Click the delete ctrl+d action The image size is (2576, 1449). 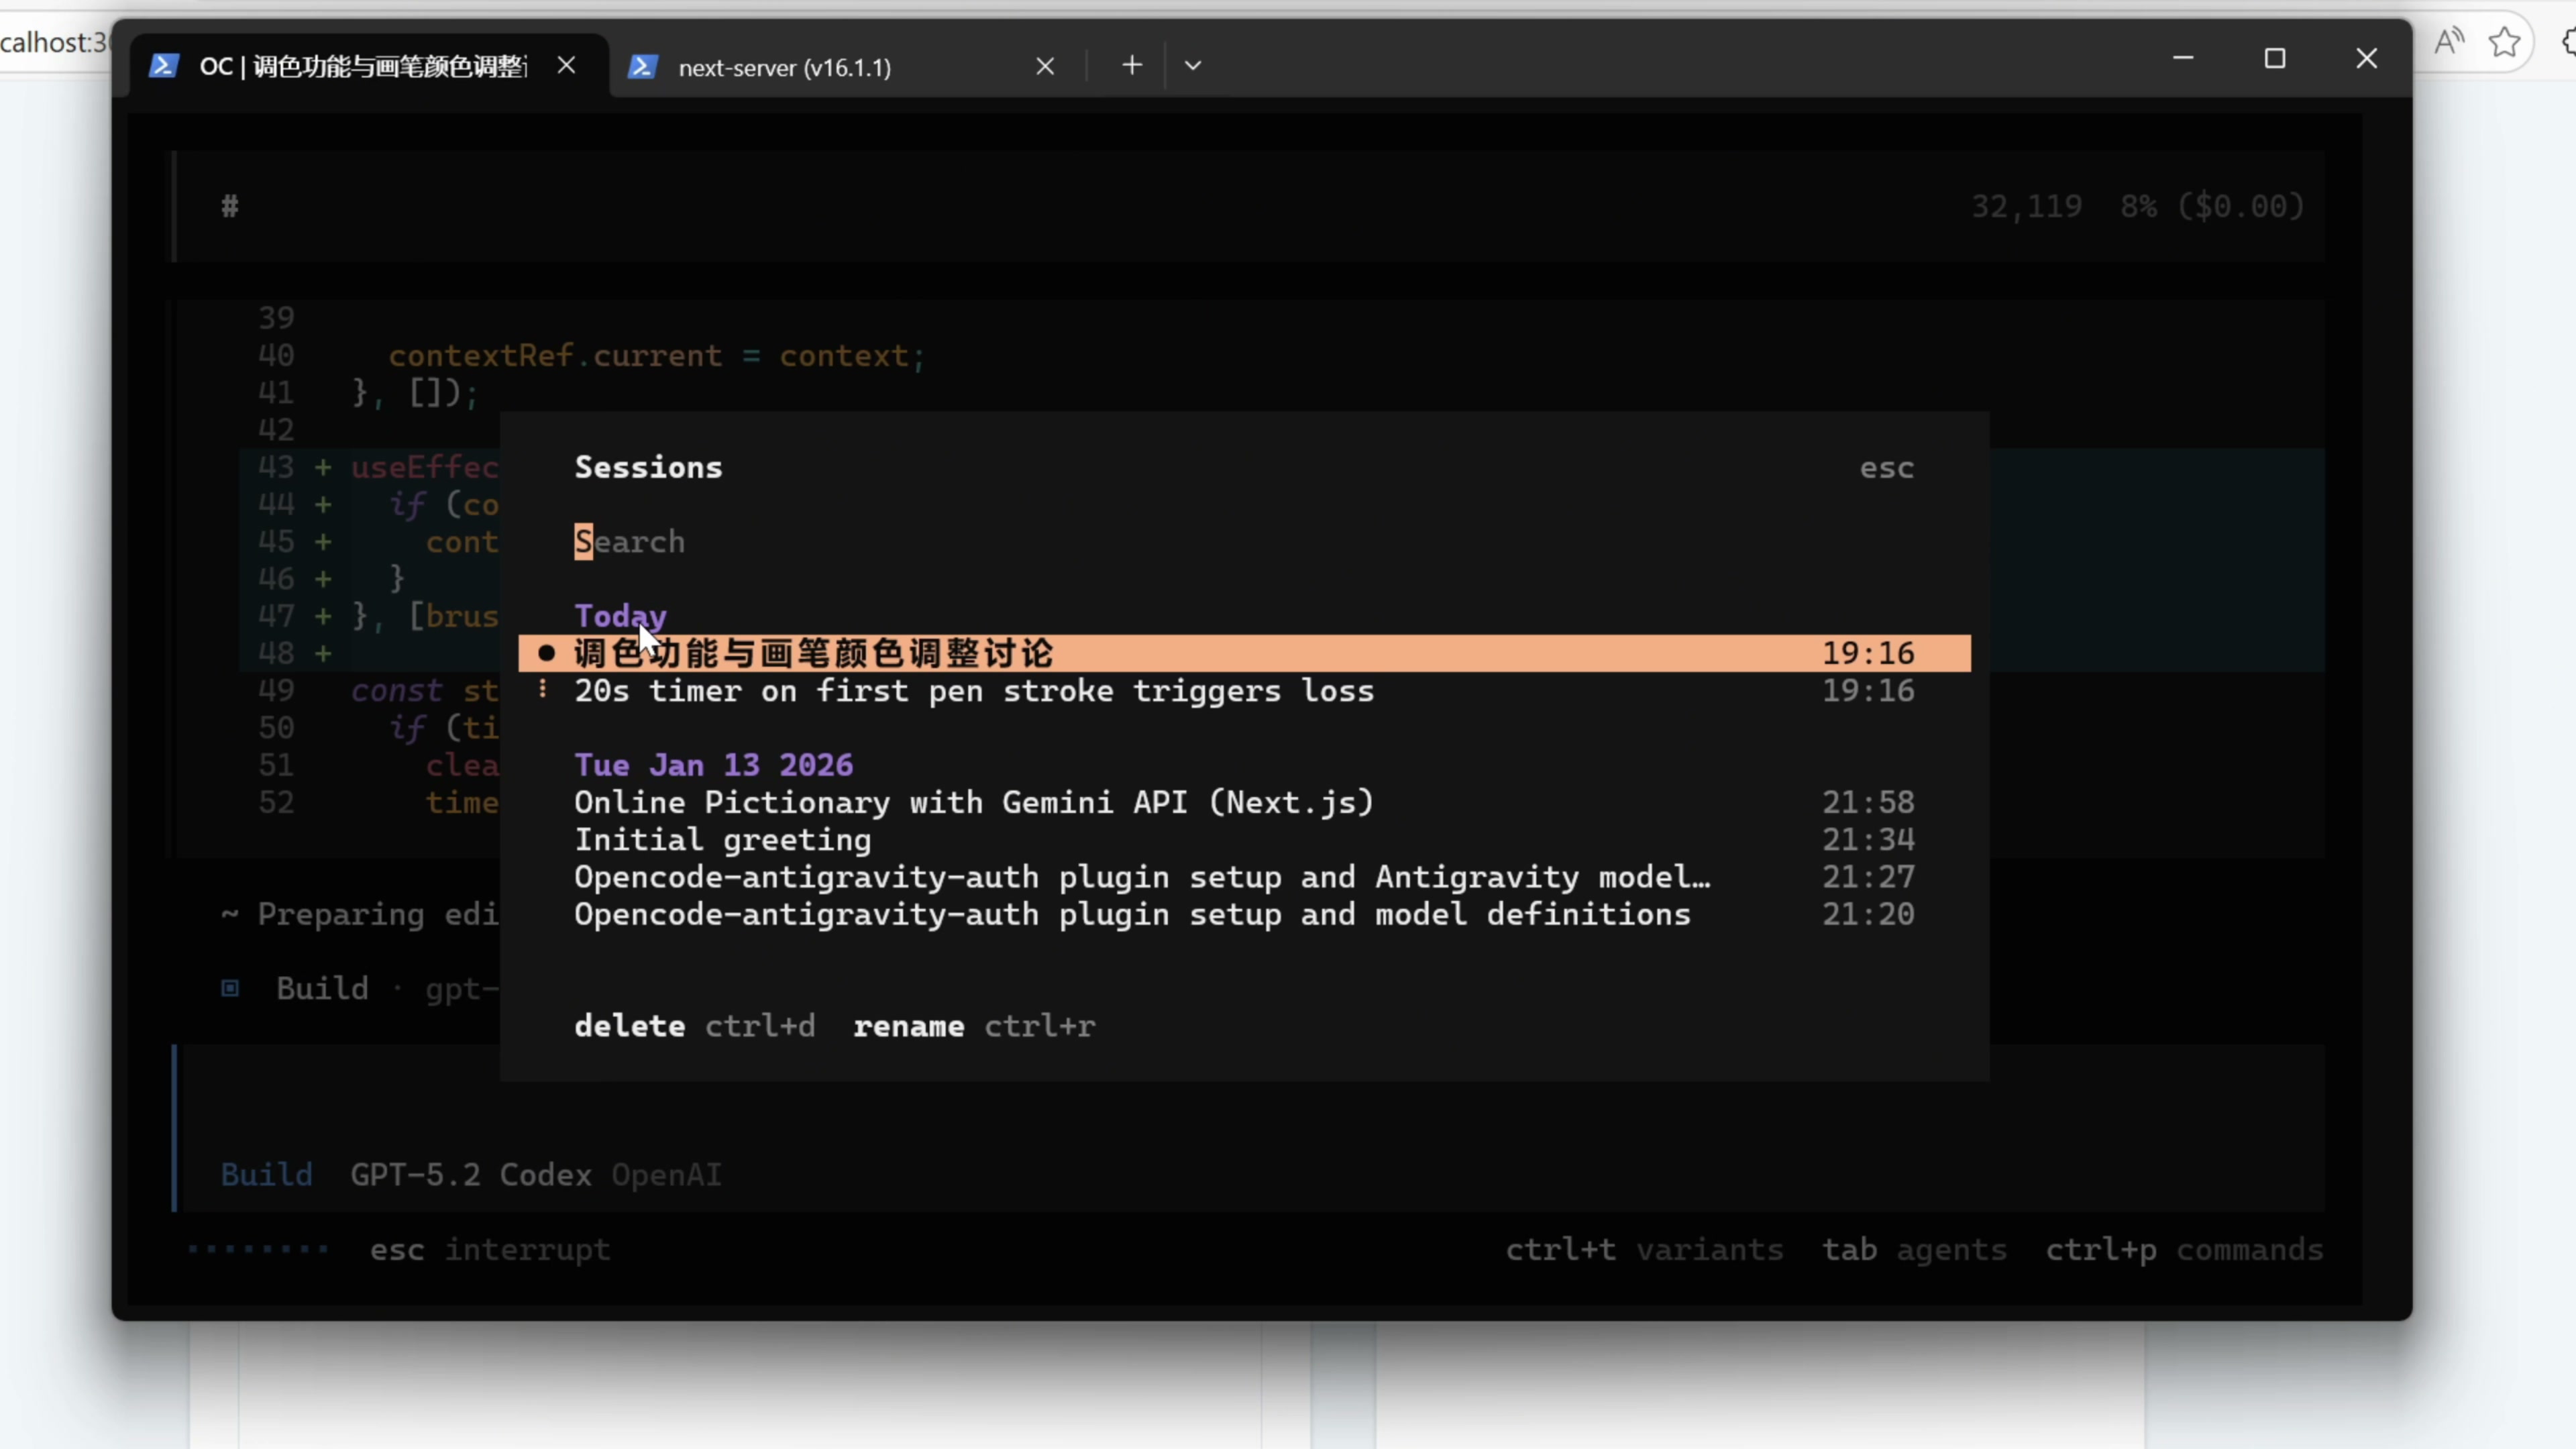pyautogui.click(x=694, y=1026)
